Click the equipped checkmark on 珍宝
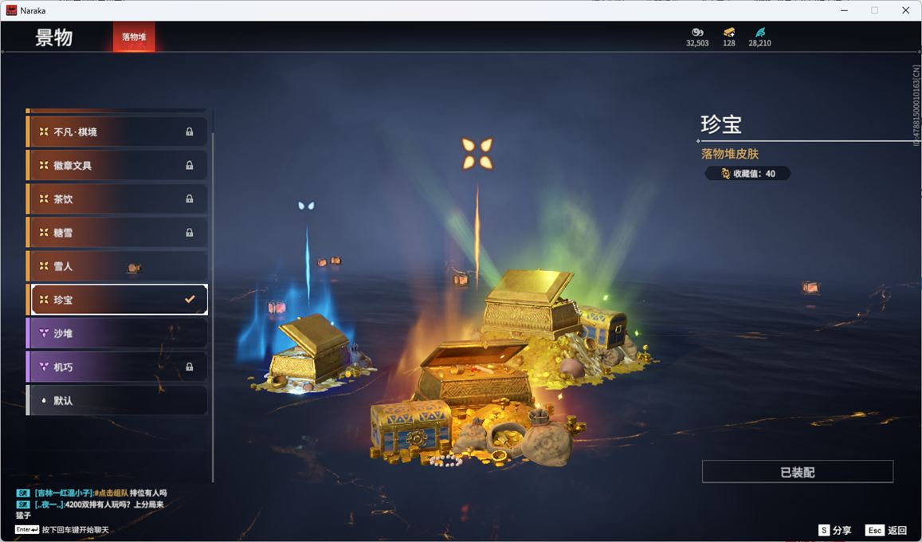The height and width of the screenshot is (542, 922). click(x=190, y=299)
